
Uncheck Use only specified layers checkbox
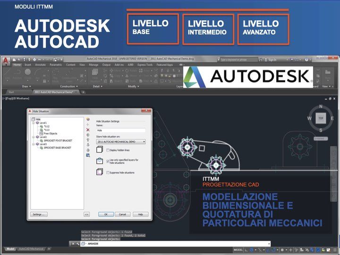point(108,161)
